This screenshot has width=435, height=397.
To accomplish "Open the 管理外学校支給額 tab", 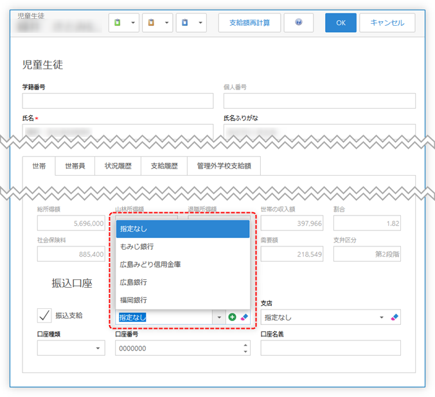I will point(224,166).
